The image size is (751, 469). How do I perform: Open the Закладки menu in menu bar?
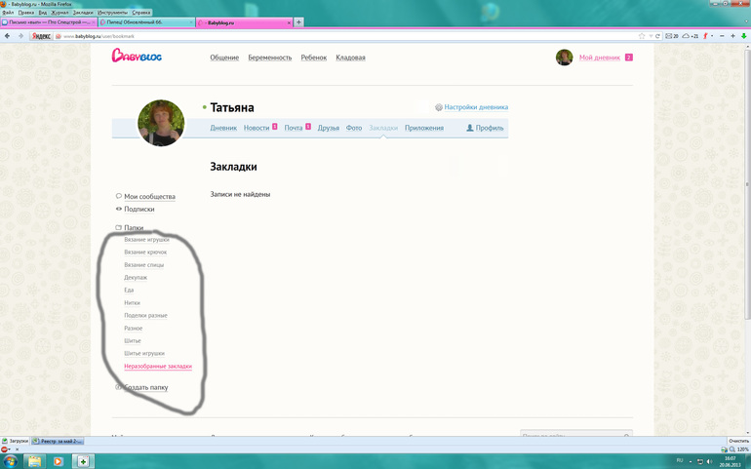tap(83, 13)
